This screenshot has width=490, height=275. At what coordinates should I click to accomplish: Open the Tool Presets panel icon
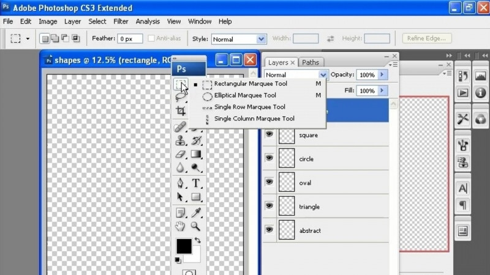[x=463, y=119]
